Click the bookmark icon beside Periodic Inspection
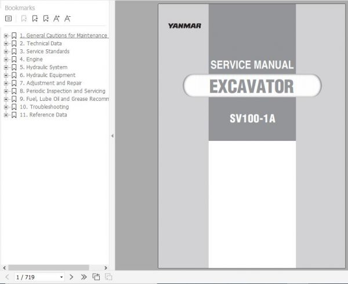 click(x=14, y=91)
